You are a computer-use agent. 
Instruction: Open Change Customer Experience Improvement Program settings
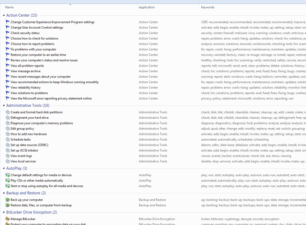click(53, 22)
